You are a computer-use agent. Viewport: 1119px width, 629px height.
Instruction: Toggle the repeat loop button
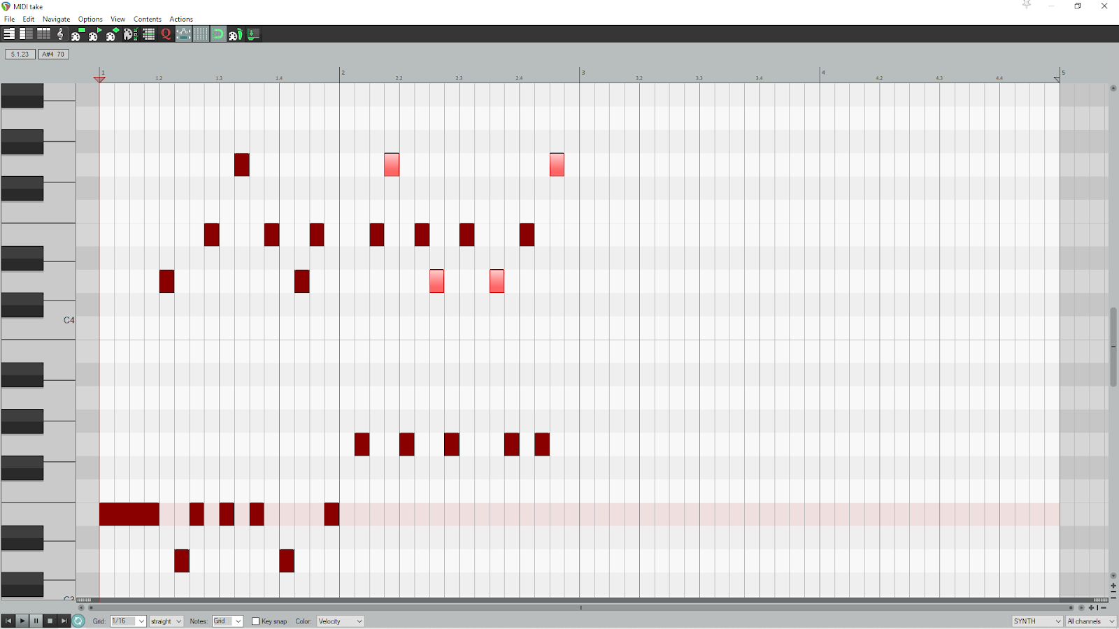[x=78, y=621]
